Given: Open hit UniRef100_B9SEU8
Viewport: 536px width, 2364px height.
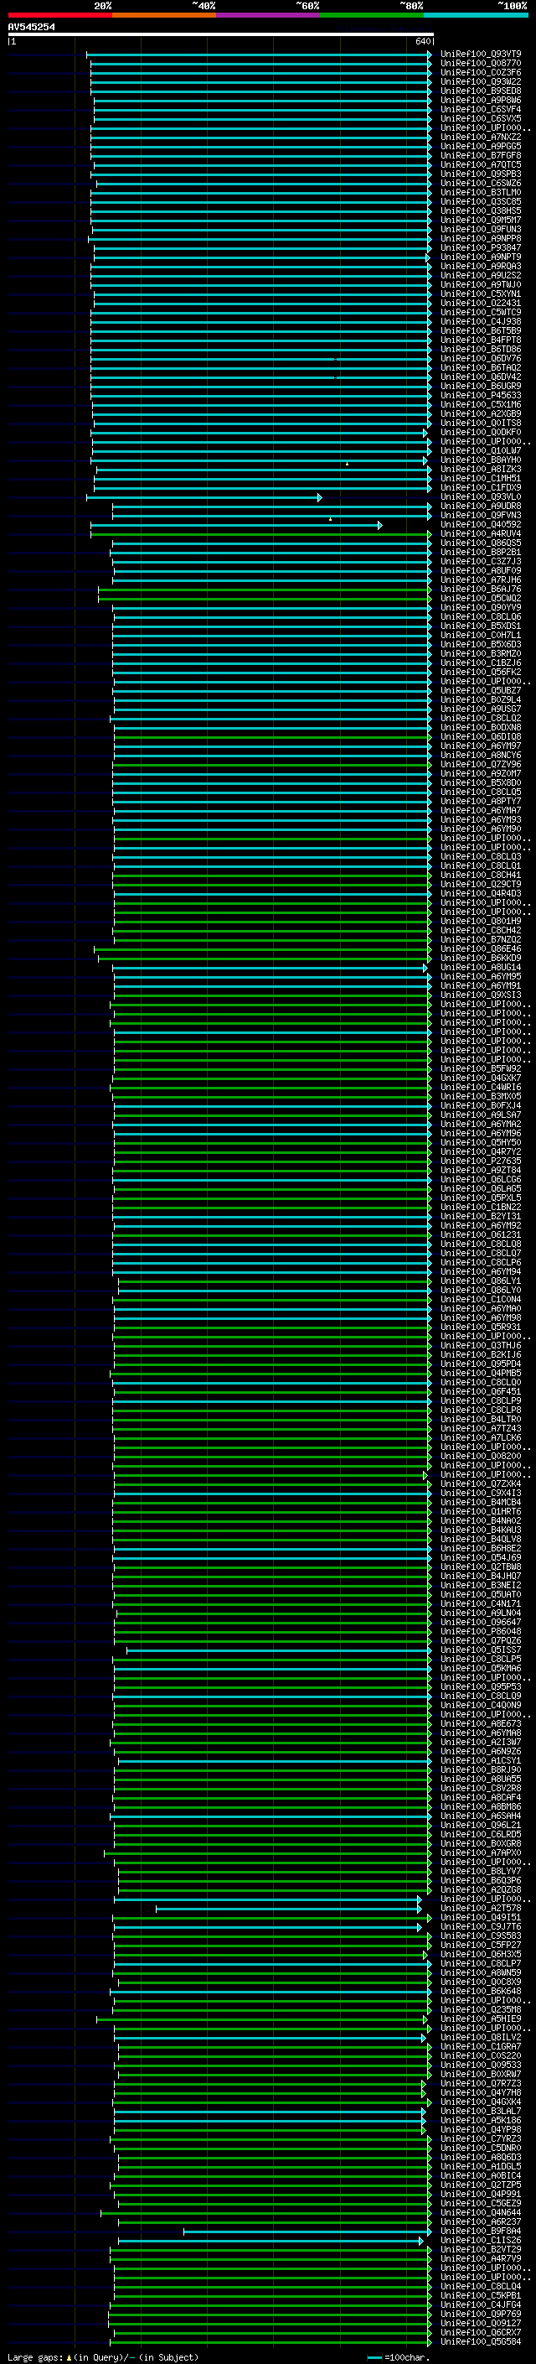Looking at the screenshot, I should tap(481, 91).
